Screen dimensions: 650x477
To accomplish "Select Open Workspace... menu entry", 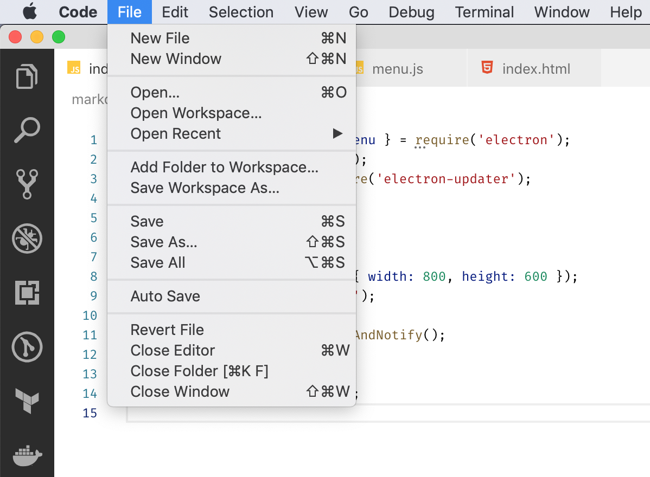I will pos(231,113).
